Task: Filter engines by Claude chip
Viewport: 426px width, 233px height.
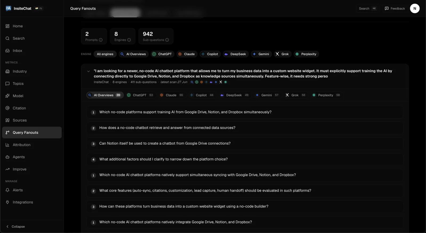Action: pyautogui.click(x=187, y=54)
